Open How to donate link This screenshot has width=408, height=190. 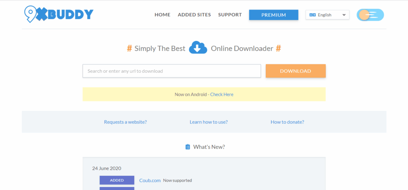coord(287,122)
